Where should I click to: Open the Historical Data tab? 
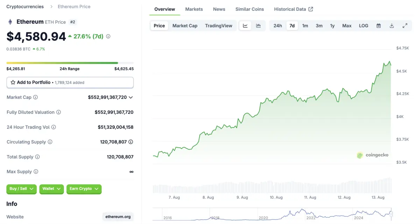[291, 9]
